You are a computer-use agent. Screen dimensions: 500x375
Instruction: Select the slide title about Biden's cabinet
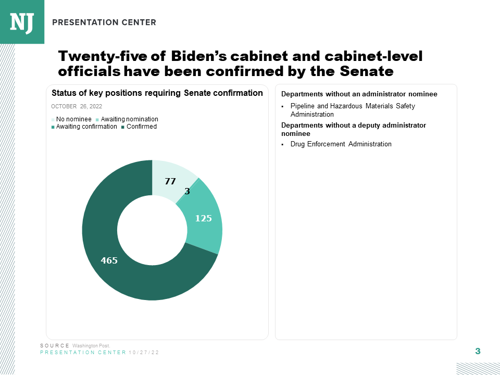coord(240,63)
